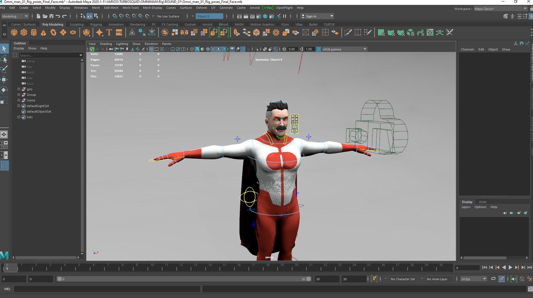This screenshot has width=533, height=298.
Task: Toggle the Outliner layout quick button
Action: [4, 166]
